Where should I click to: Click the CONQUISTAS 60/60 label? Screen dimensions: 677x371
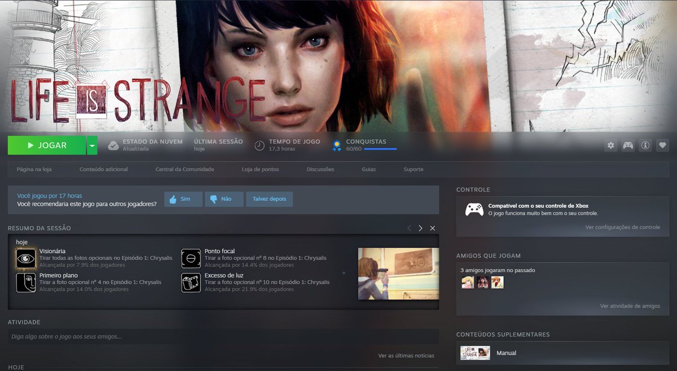point(366,145)
